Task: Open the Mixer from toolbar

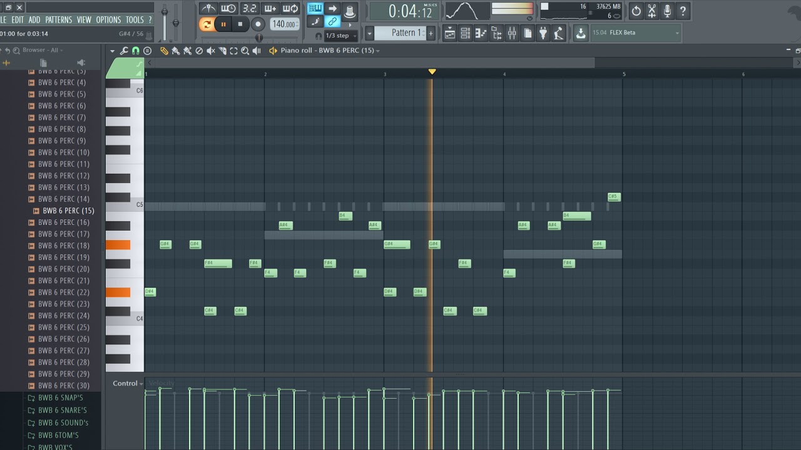Action: coord(512,33)
